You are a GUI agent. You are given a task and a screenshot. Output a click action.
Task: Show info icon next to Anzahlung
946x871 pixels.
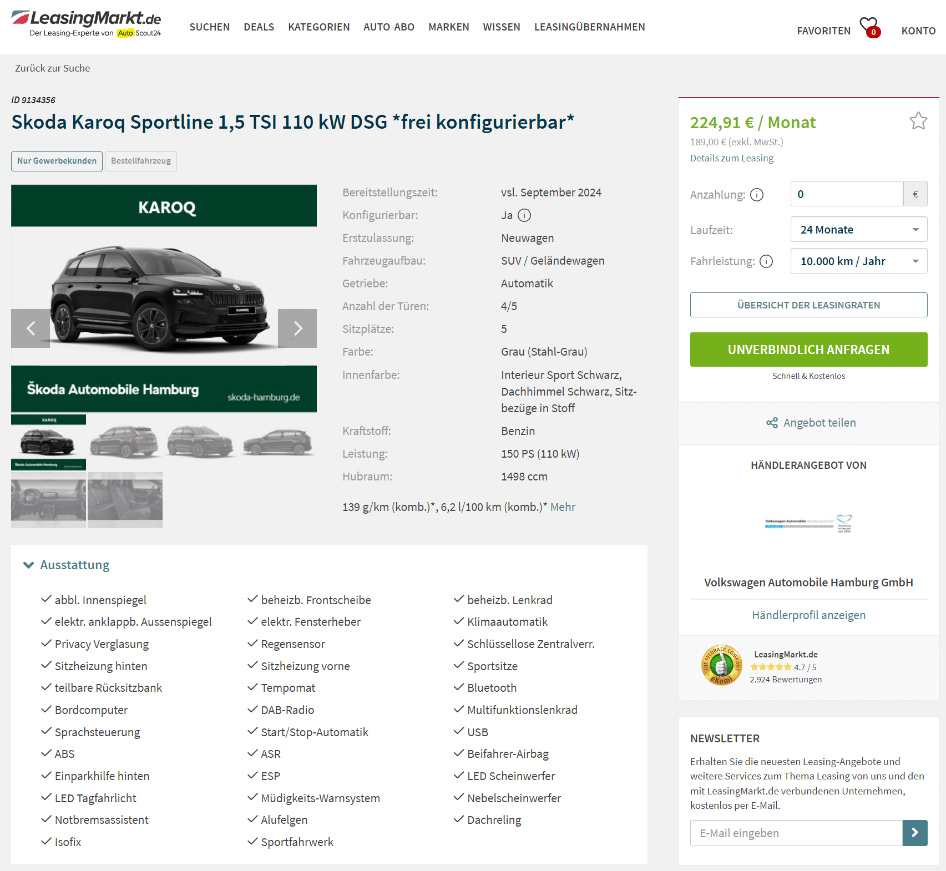coord(757,195)
